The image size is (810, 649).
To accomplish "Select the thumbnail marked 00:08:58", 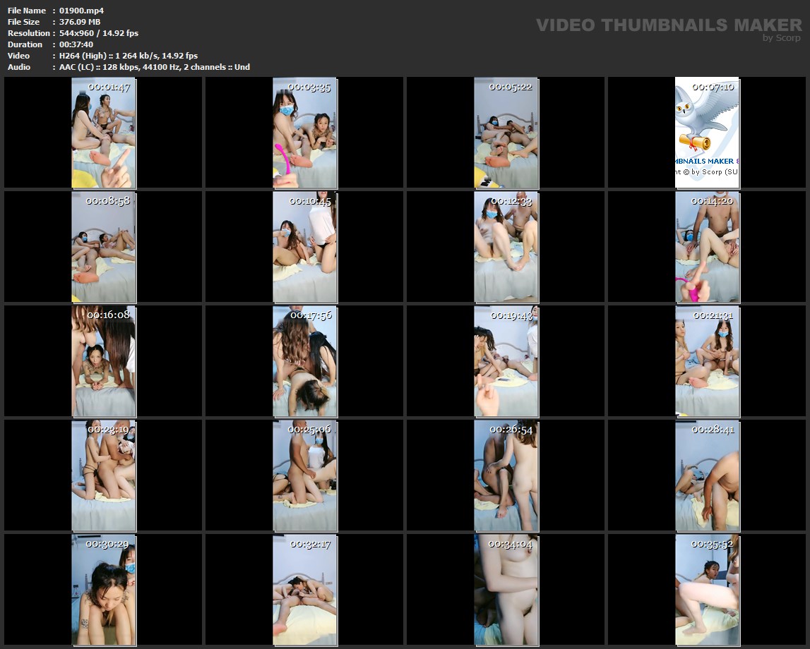I will click(103, 247).
